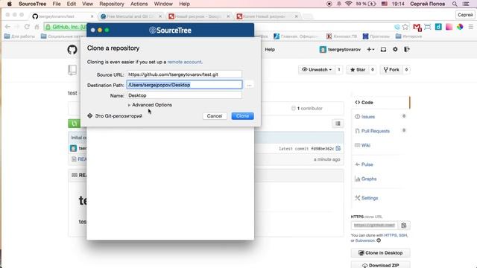Screen dimensions: 477x268
Task: Open the Actions menu
Action: (x=139, y=4)
